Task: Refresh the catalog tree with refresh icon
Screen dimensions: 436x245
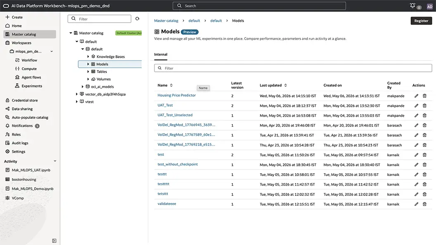Action: [137, 19]
